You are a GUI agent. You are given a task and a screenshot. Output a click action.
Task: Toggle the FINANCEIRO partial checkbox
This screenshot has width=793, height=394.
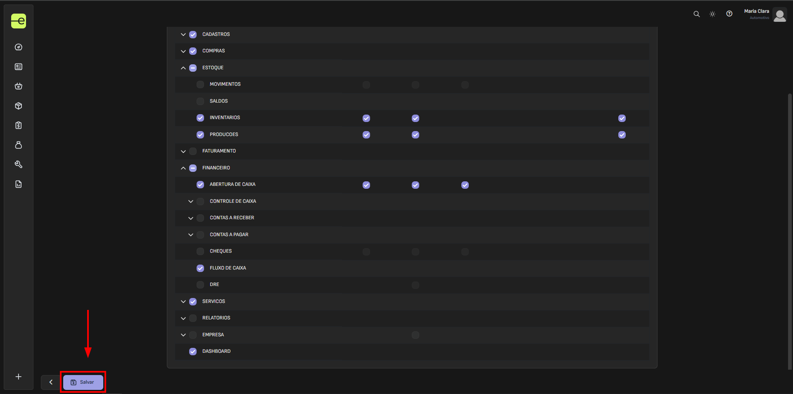(193, 168)
